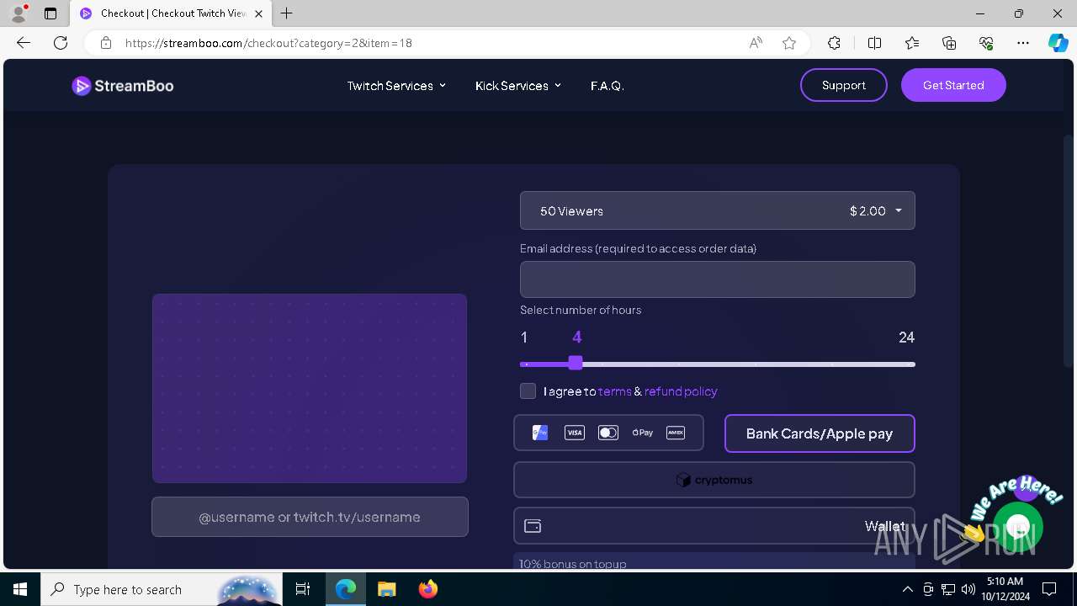This screenshot has width=1077, height=606.
Task: Open the notification center
Action: [x=1049, y=589]
